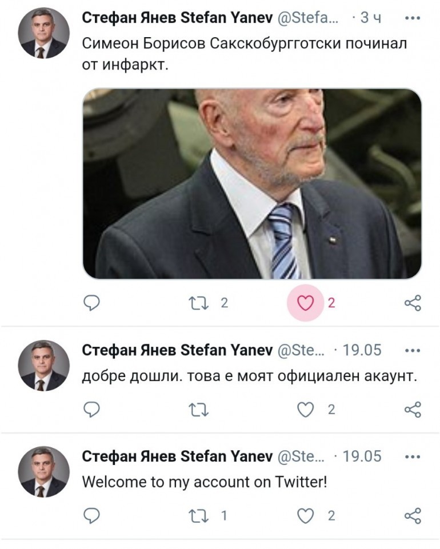Viewport: 440px width, 549px height.
Task: Like the 'Welcome to my account' tweet
Action: [x=306, y=515]
